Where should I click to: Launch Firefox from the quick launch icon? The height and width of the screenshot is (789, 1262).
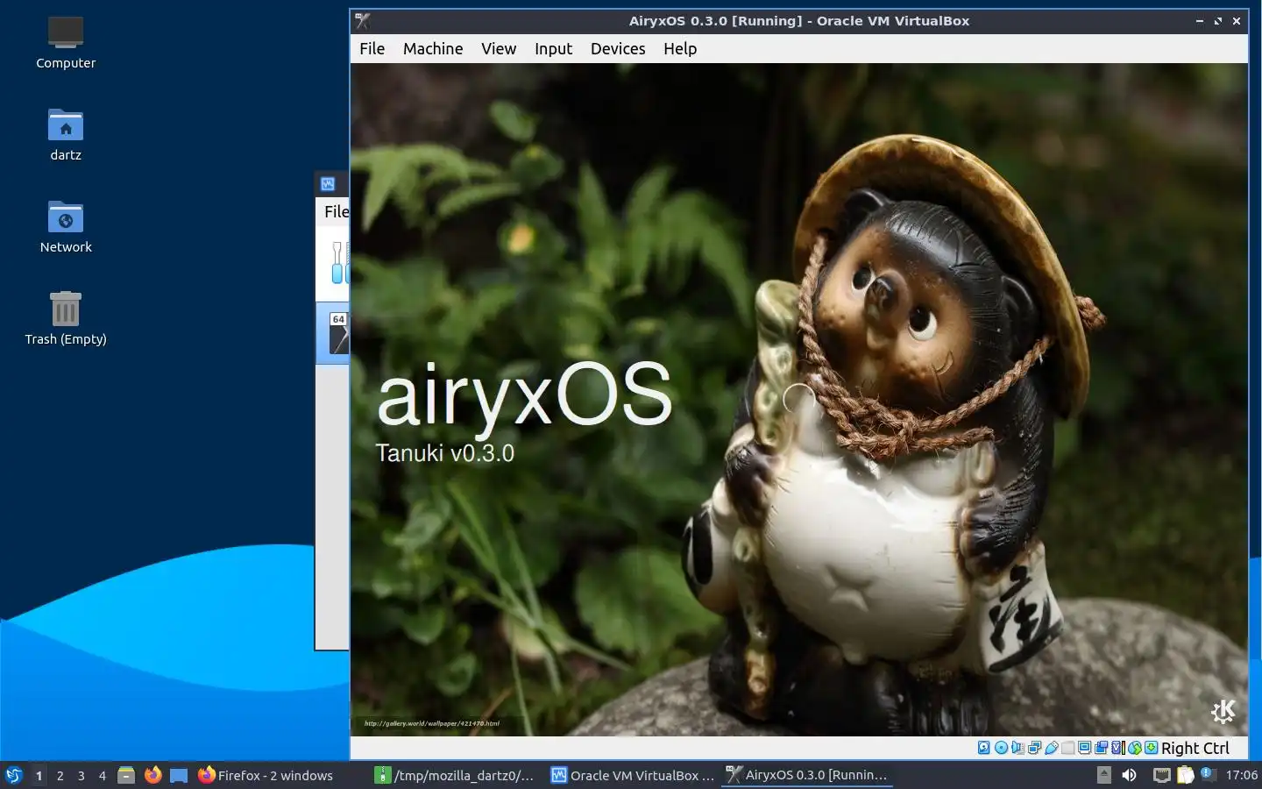coord(152,775)
